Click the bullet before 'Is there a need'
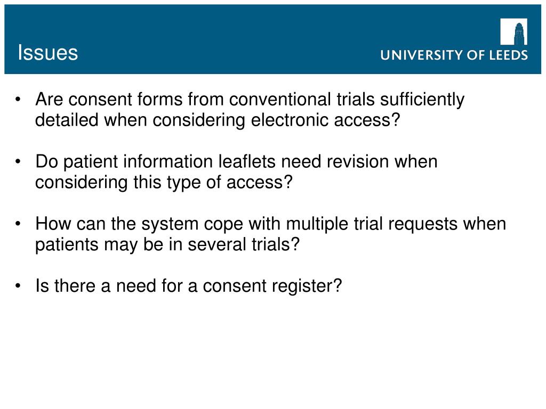 pos(18,286)
